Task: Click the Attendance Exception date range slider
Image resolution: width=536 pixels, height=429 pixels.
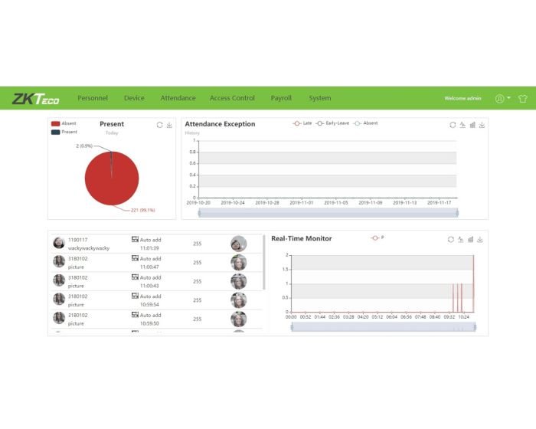Action: pos(327,212)
